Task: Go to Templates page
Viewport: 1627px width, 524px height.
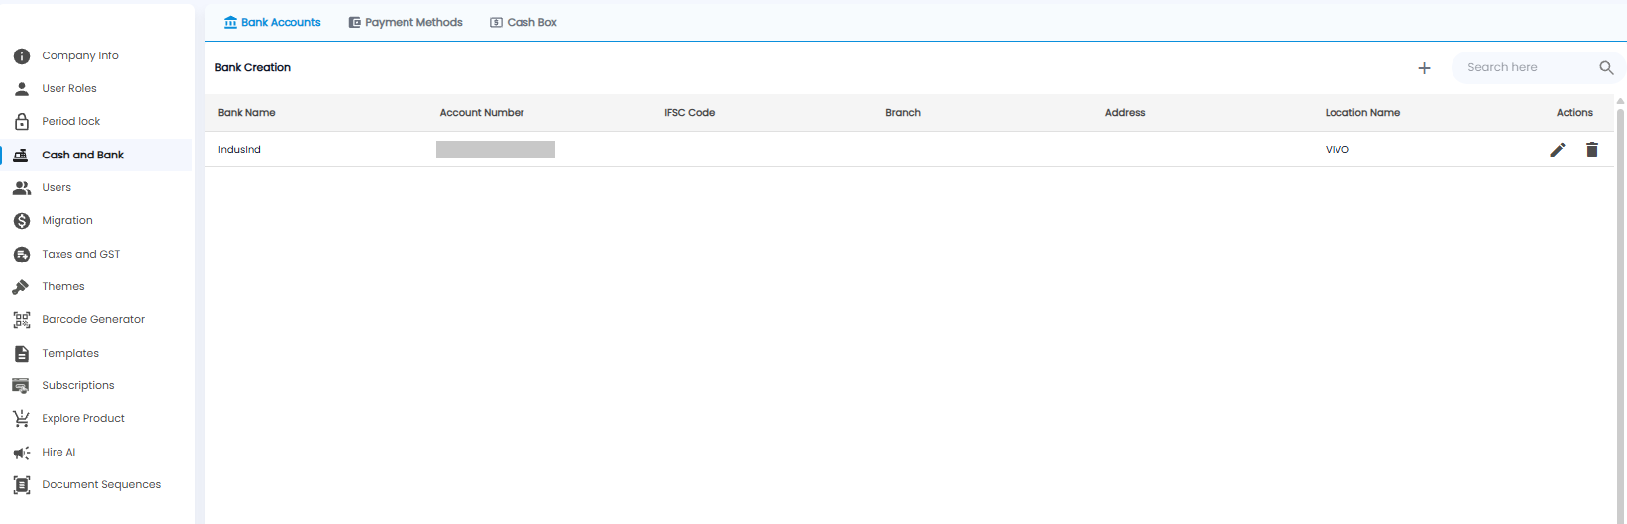Action: click(97, 354)
